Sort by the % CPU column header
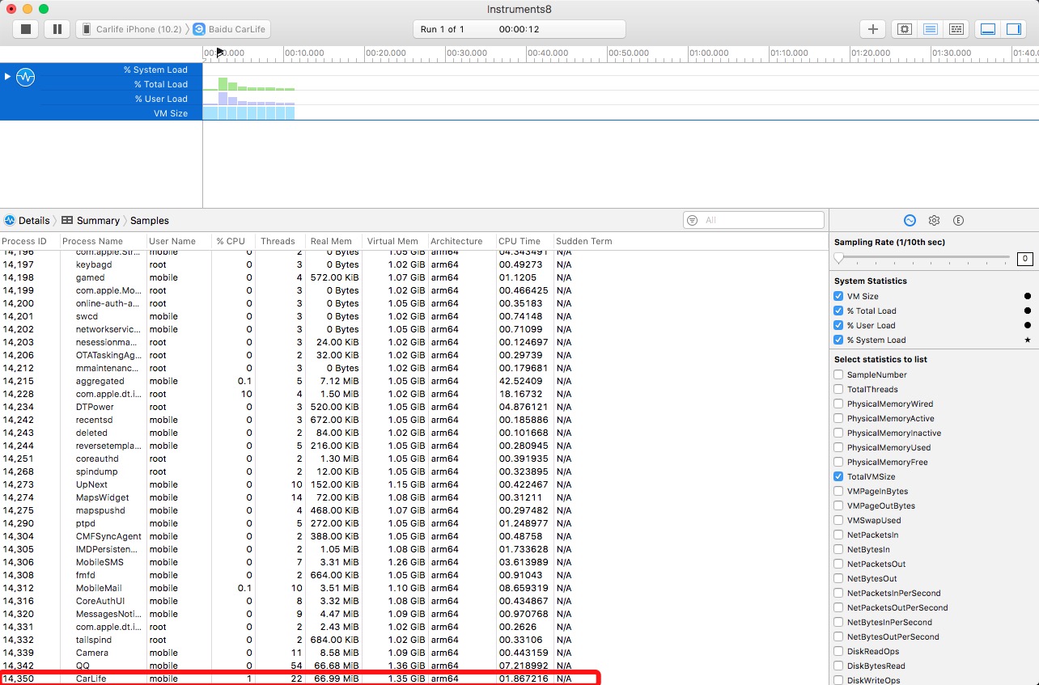The width and height of the screenshot is (1039, 685). click(x=231, y=241)
